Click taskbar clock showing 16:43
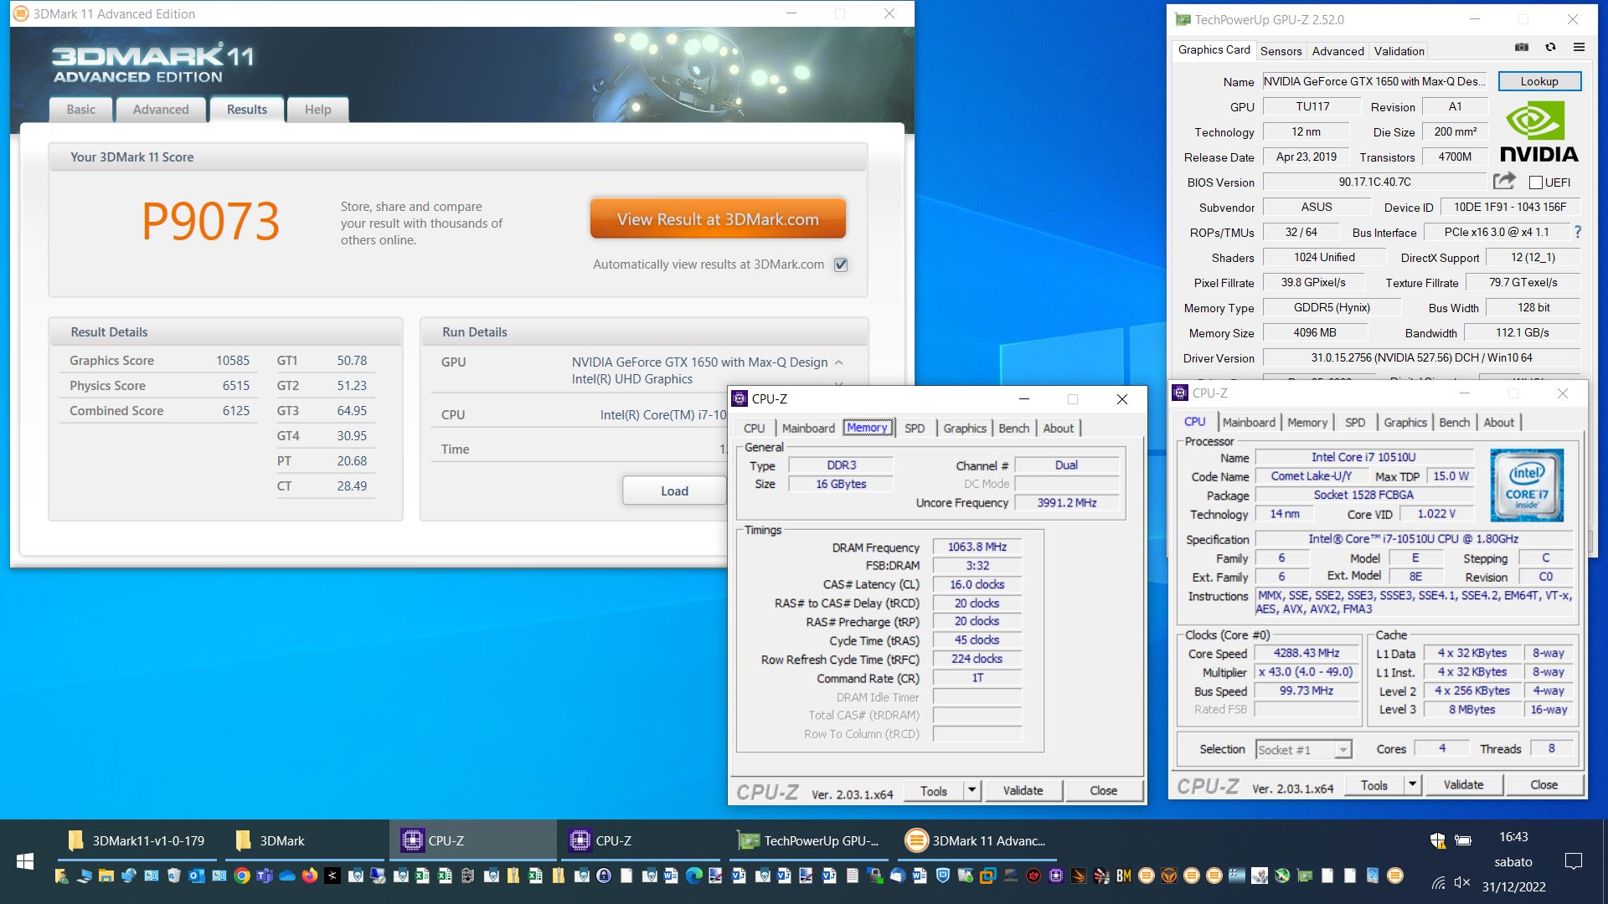 (x=1513, y=837)
